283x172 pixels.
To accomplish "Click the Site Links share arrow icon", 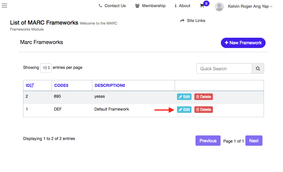I will tap(182, 21).
